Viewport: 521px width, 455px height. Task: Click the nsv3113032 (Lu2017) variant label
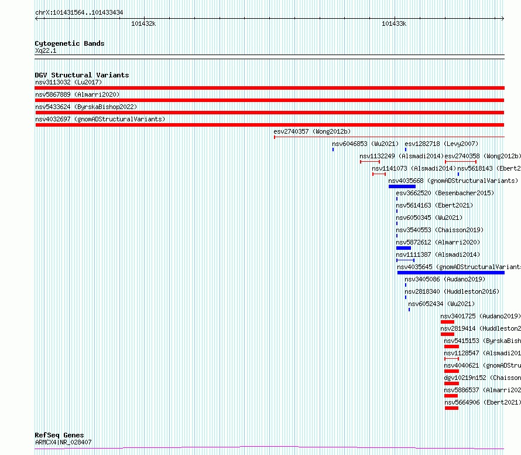point(68,82)
